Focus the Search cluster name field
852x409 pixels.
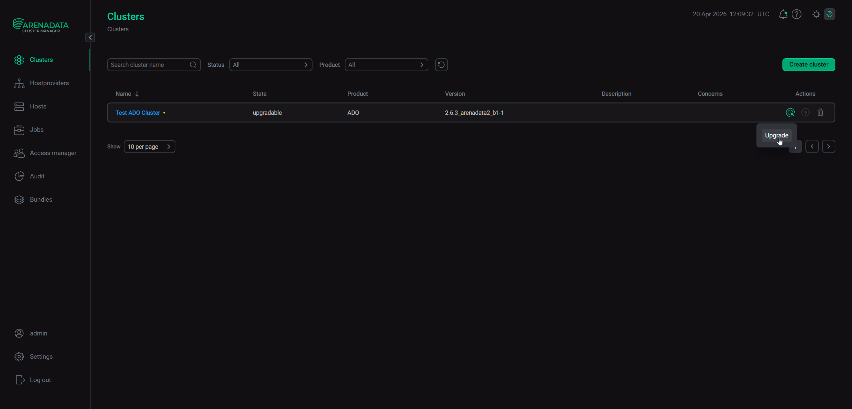pyautogui.click(x=149, y=65)
